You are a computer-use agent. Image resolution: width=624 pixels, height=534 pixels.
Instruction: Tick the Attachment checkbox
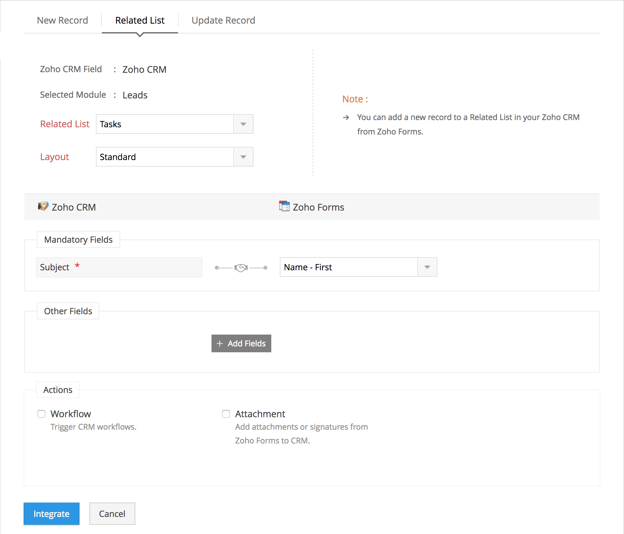pyautogui.click(x=226, y=414)
